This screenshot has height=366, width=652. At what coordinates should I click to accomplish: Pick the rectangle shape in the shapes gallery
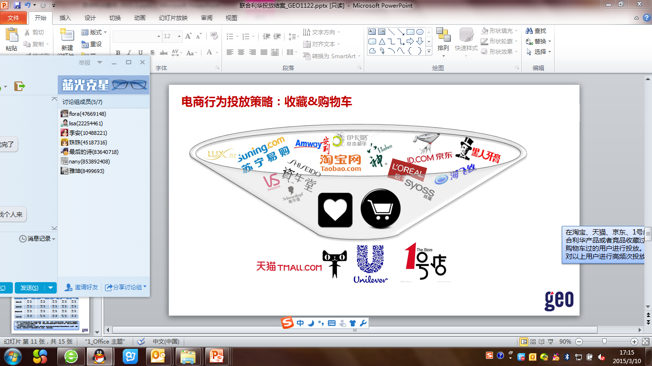click(410, 32)
